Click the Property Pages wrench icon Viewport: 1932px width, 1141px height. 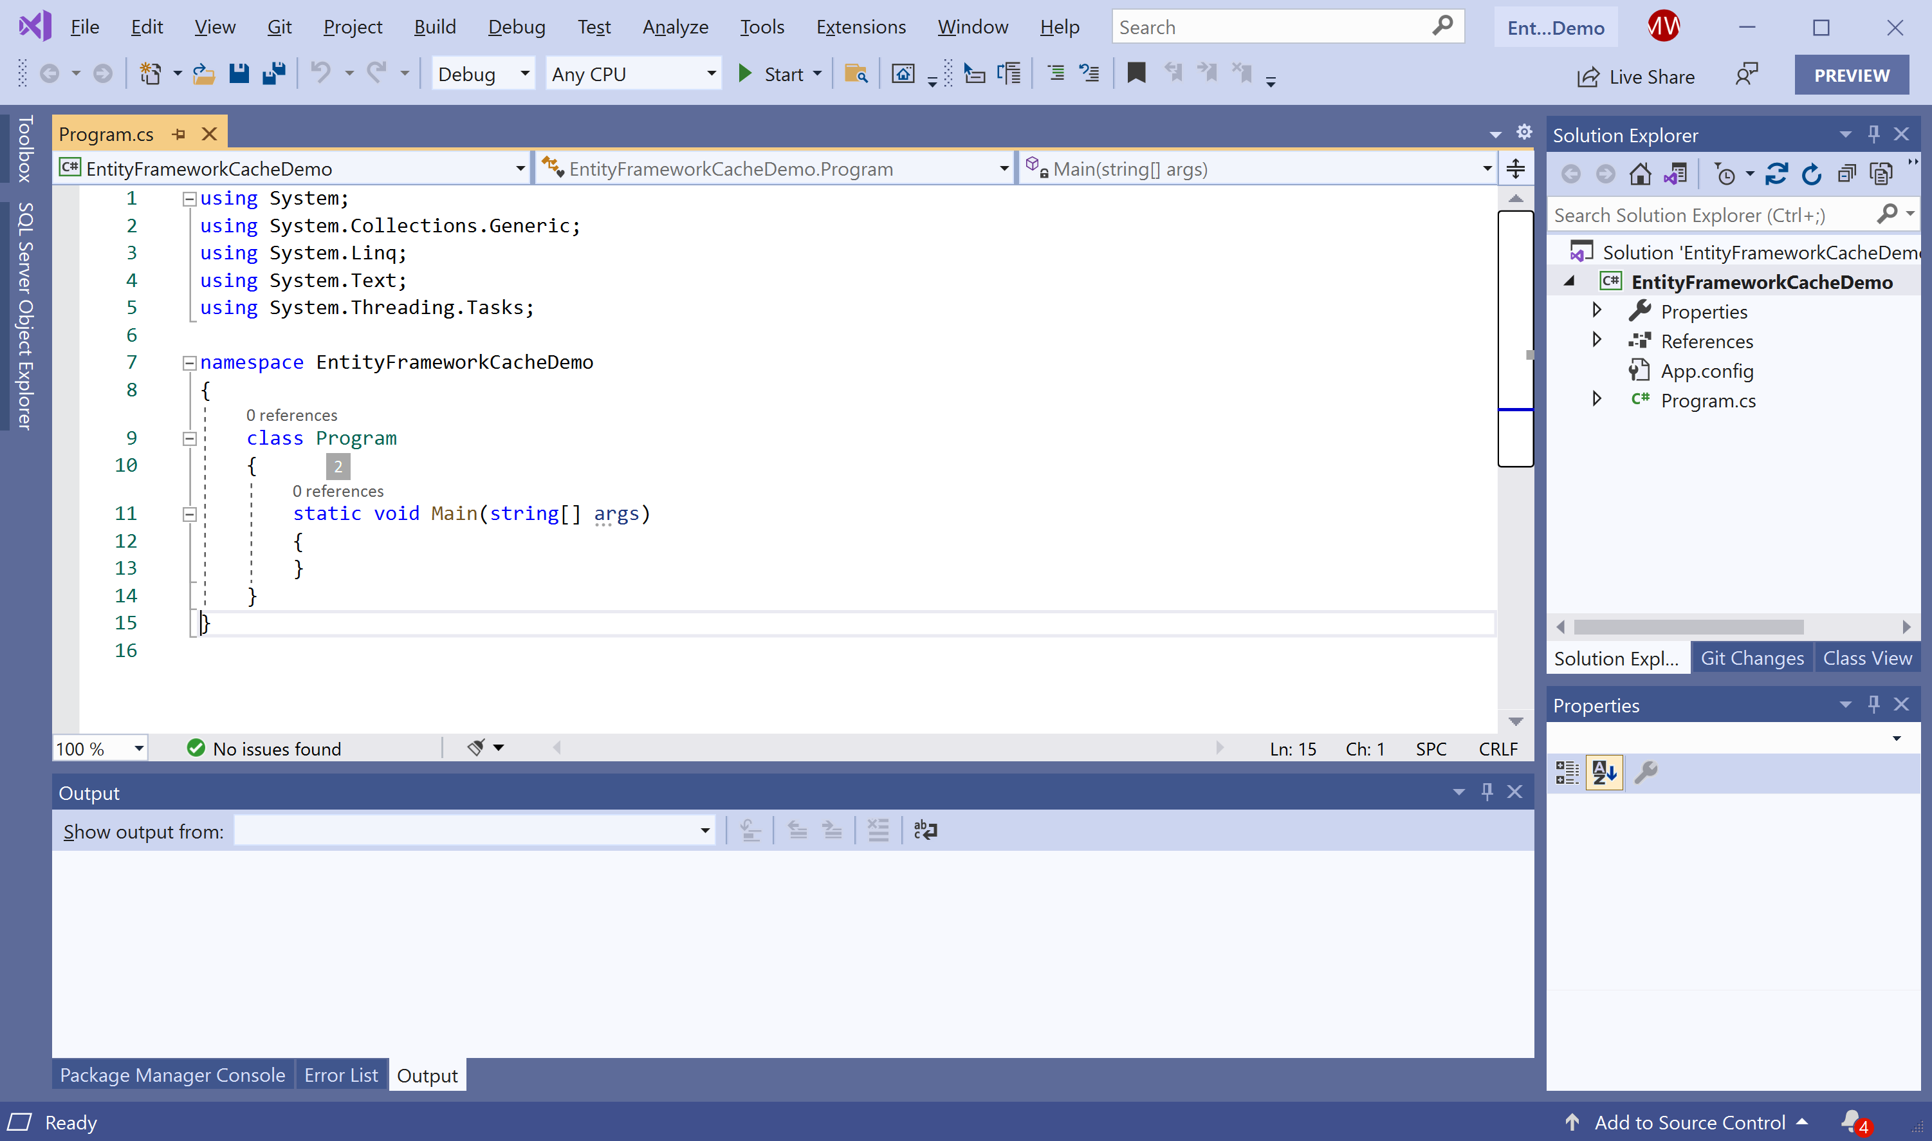click(x=1645, y=772)
